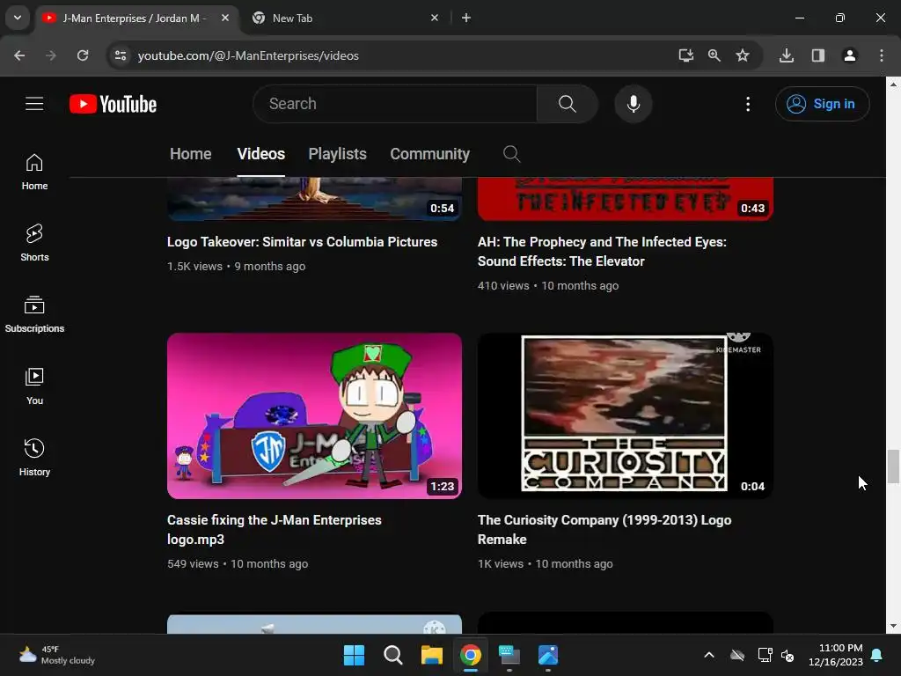This screenshot has height=676, width=901.
Task: Bookmark this page with star icon
Action: 743,55
